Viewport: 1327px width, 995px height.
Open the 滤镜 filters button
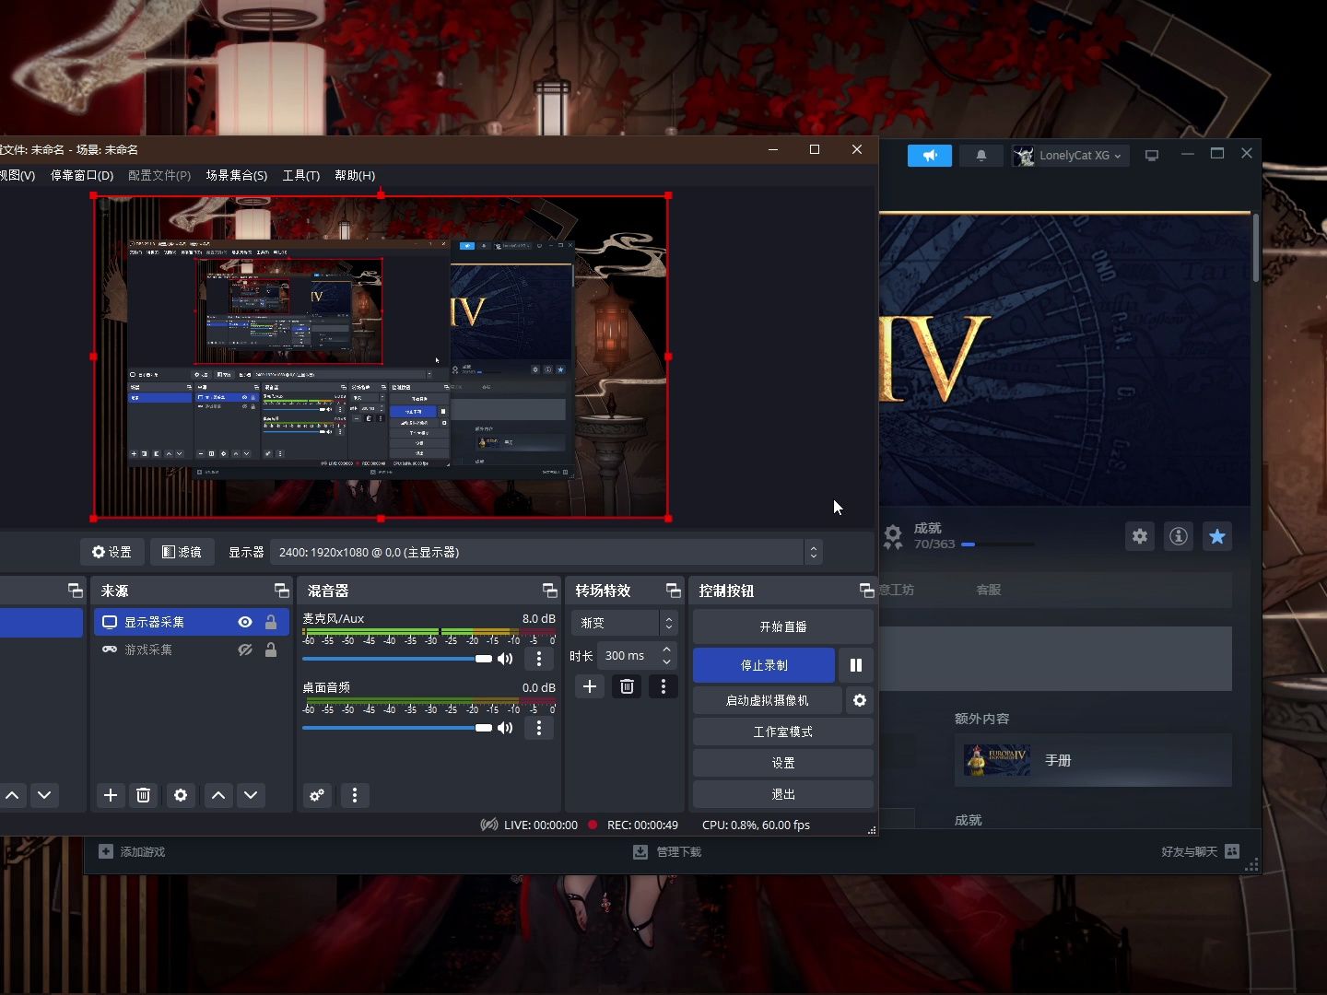click(x=182, y=552)
